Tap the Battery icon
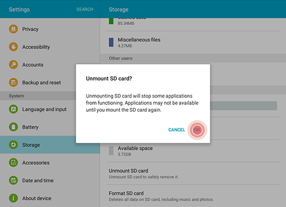Viewport: 286px width, 207px height. (x=13, y=127)
